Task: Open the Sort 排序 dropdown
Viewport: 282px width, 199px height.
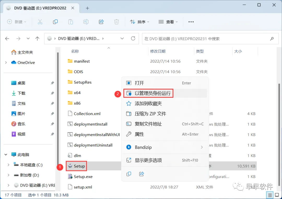Action: 140,22
